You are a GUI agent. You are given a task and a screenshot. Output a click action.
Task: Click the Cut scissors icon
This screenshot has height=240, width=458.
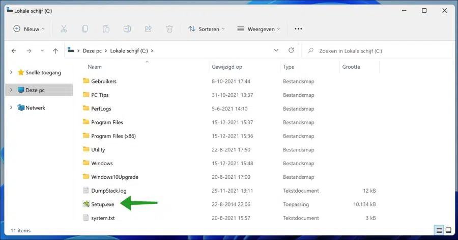tap(64, 29)
